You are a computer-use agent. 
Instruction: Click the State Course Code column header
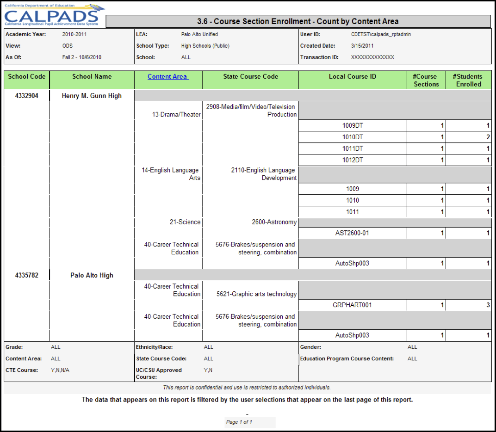[x=250, y=77]
